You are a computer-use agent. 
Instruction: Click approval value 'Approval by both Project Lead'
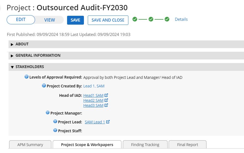click(133, 77)
